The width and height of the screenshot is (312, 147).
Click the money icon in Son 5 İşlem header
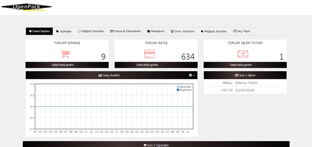(x=236, y=75)
